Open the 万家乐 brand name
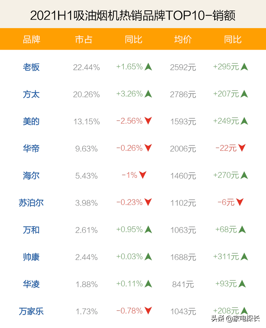266x328 pixels. click(x=31, y=311)
